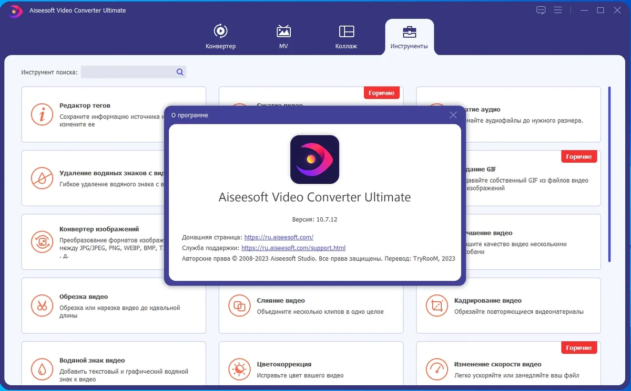The image size is (631, 391).
Task: Open the https://ru.aiseesoft.com/ homepage link
Action: tap(279, 237)
